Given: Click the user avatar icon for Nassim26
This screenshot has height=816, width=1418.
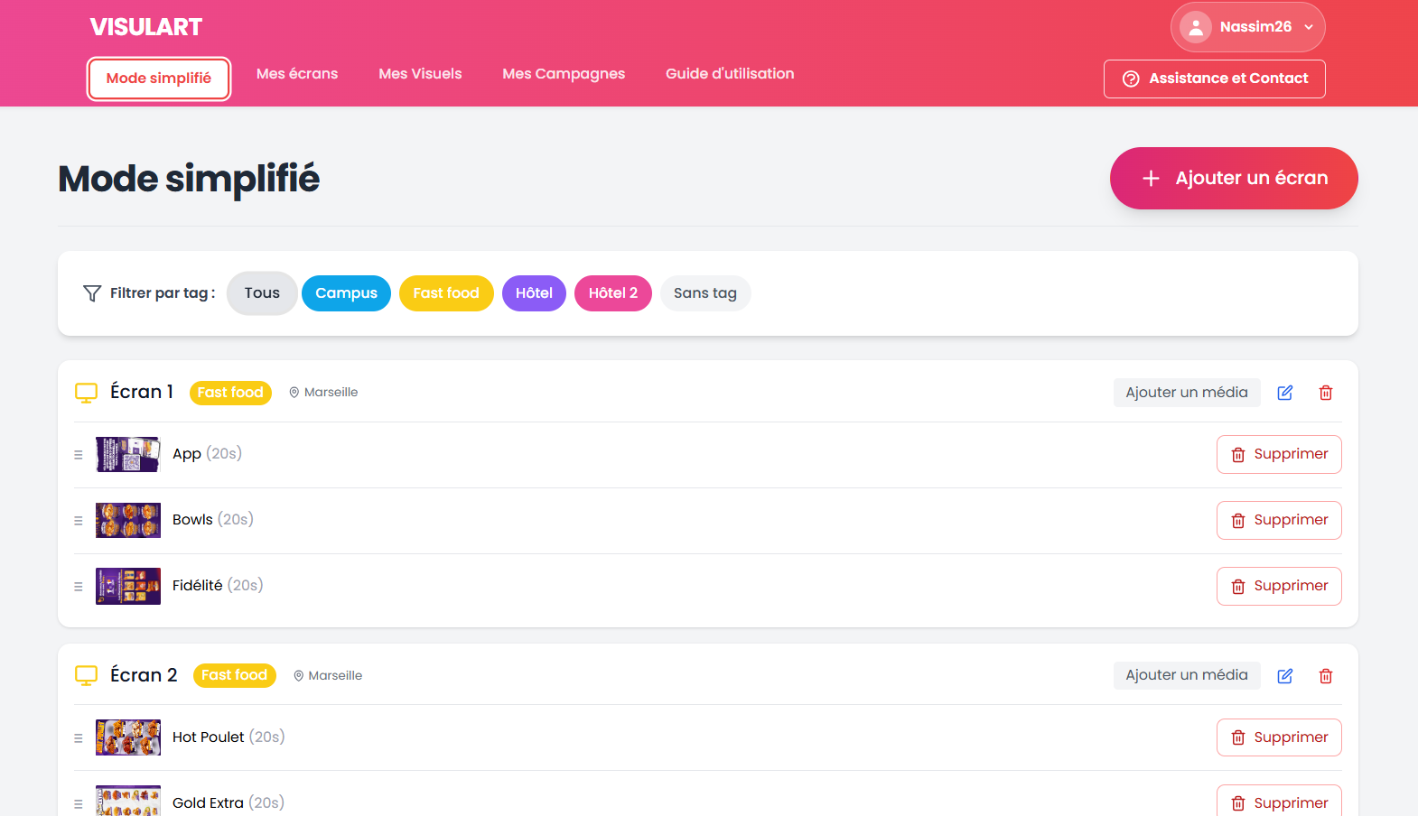Looking at the screenshot, I should 1195,27.
